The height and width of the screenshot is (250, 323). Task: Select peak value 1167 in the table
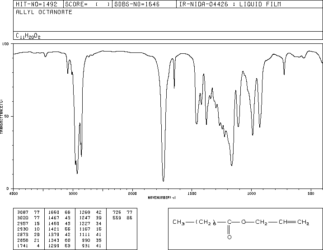coord(84,229)
